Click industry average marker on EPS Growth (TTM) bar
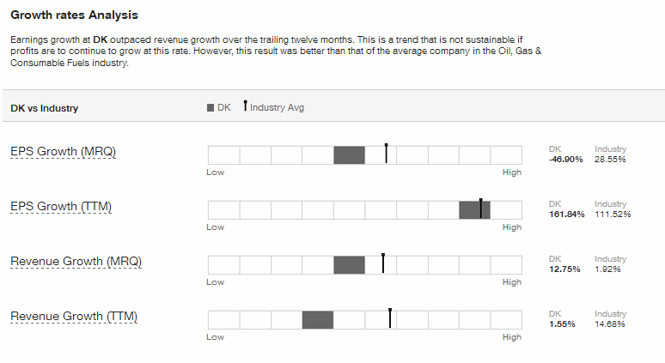This screenshot has height=363, width=665. (481, 208)
